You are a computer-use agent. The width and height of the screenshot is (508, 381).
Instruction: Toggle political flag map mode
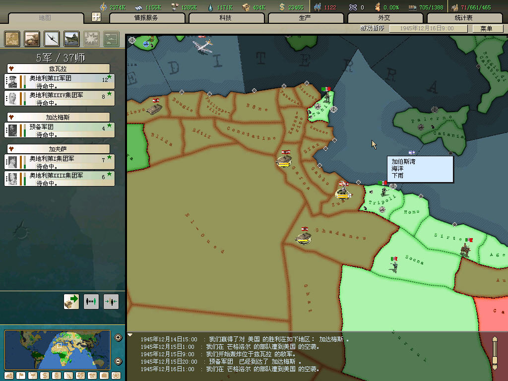point(21,376)
